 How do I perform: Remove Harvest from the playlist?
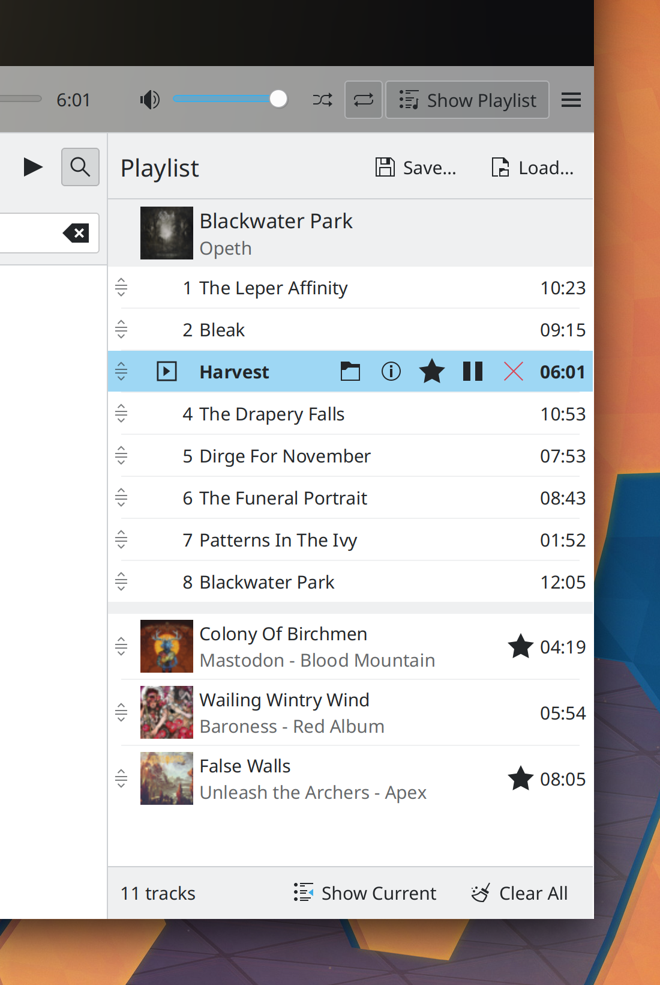tap(514, 372)
